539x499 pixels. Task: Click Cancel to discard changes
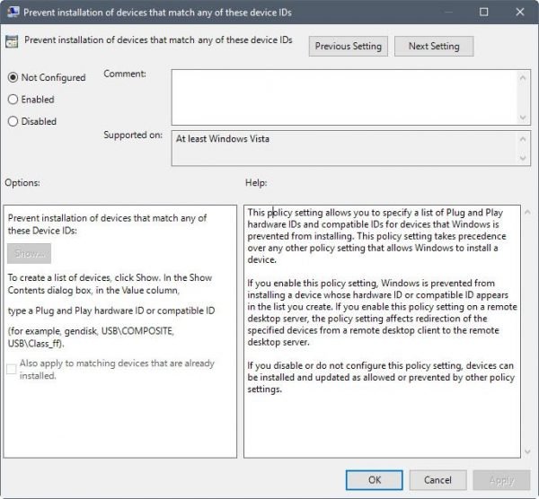(x=437, y=480)
